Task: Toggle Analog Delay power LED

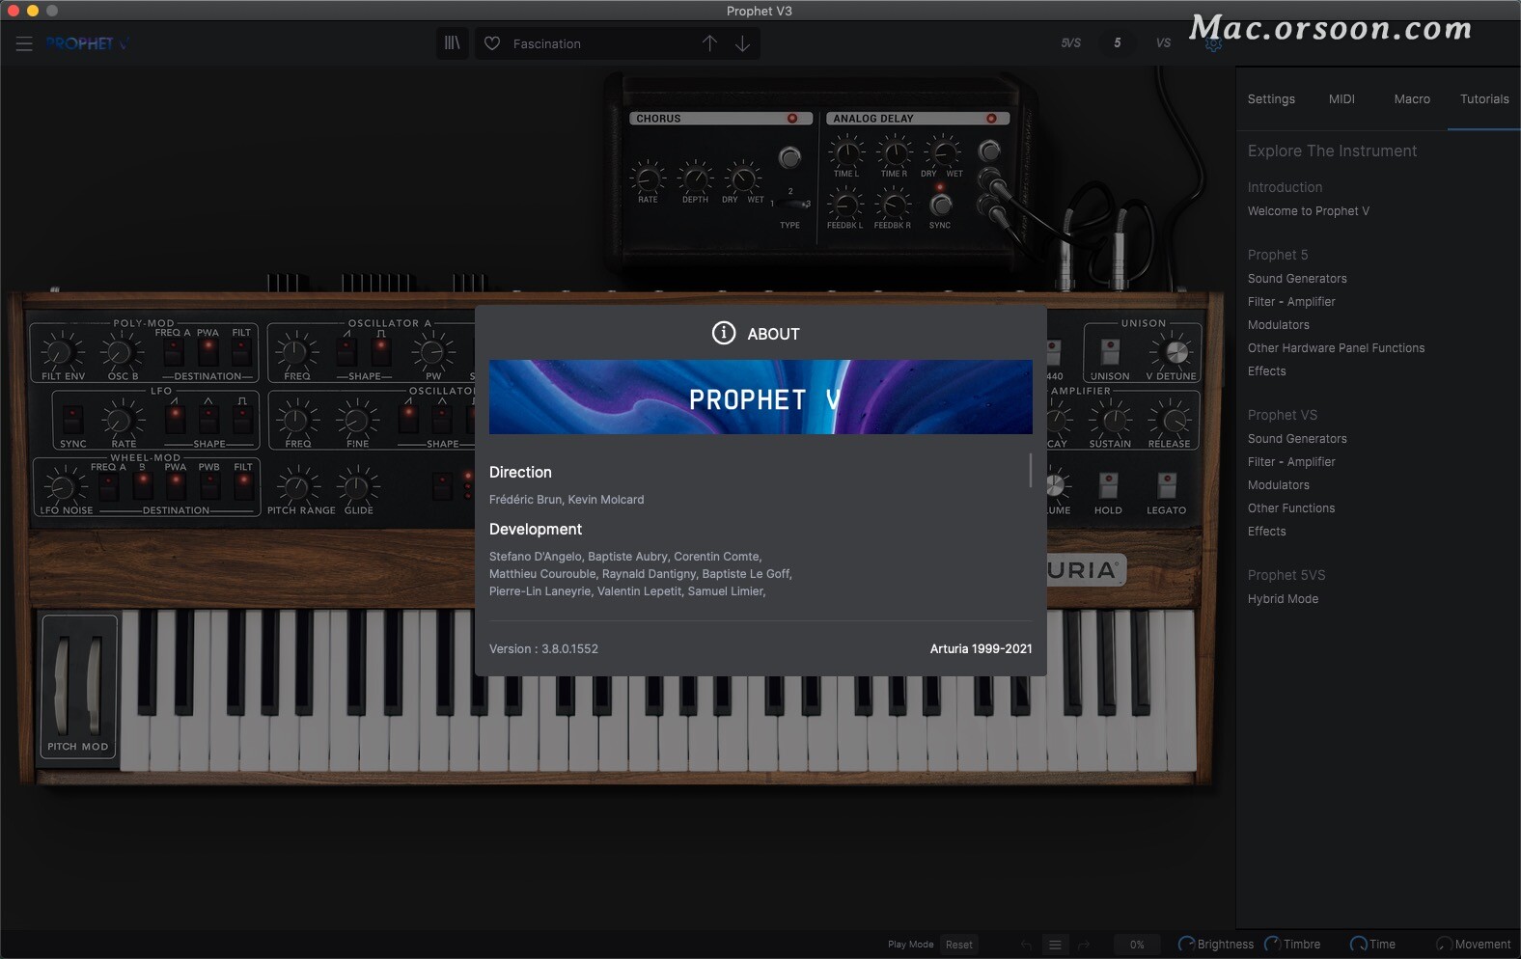Action: (991, 119)
